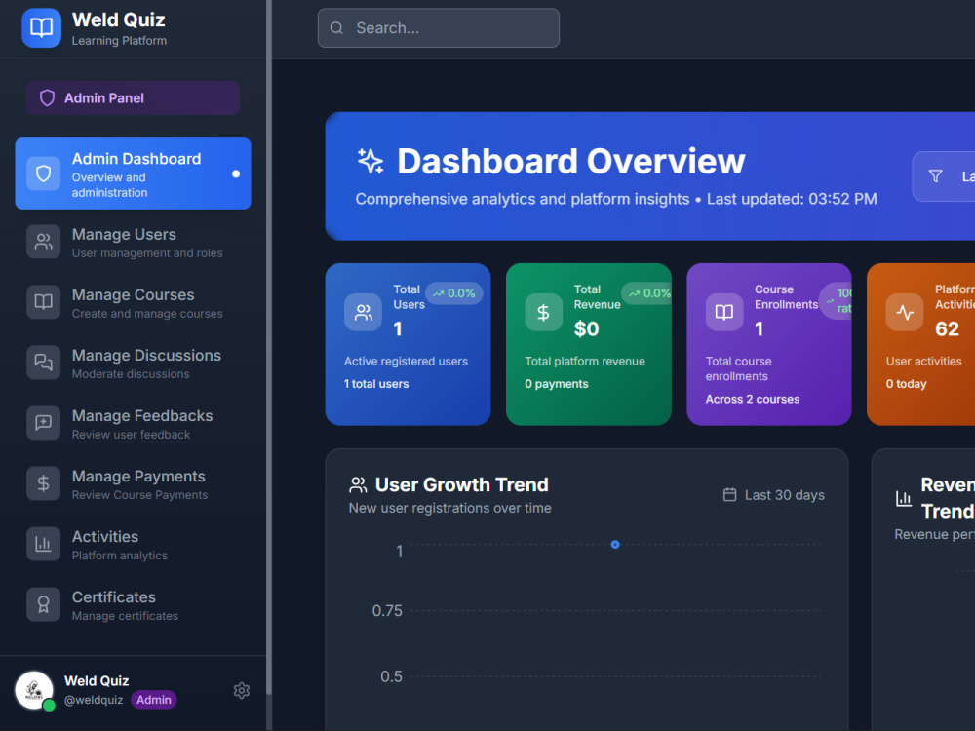Click the Weld Quiz book logo icon
The width and height of the screenshot is (975, 731).
[42, 28]
